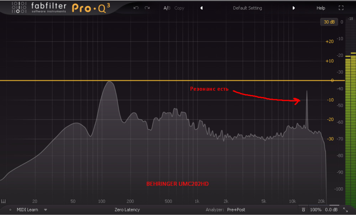Click the Redo arrow icon

pos(147,8)
